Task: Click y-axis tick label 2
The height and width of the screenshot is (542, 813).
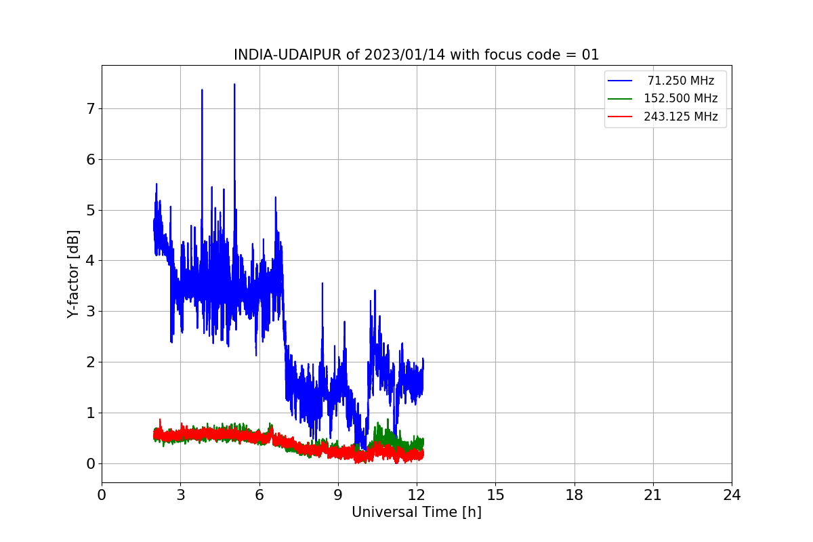Action: coord(91,362)
